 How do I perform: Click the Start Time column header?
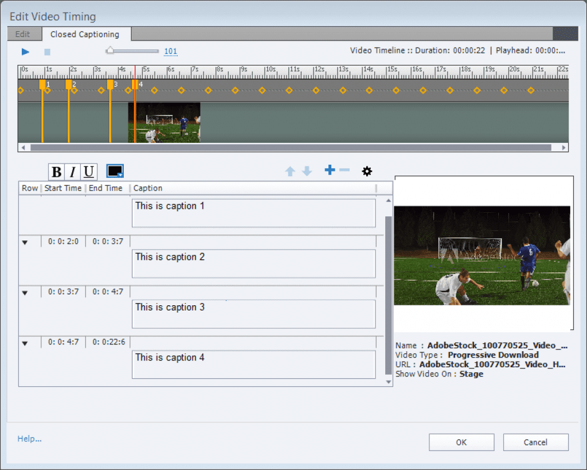pos(63,188)
